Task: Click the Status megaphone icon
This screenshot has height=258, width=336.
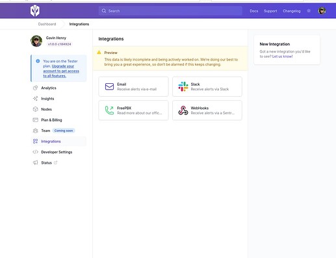Action: coord(35,162)
